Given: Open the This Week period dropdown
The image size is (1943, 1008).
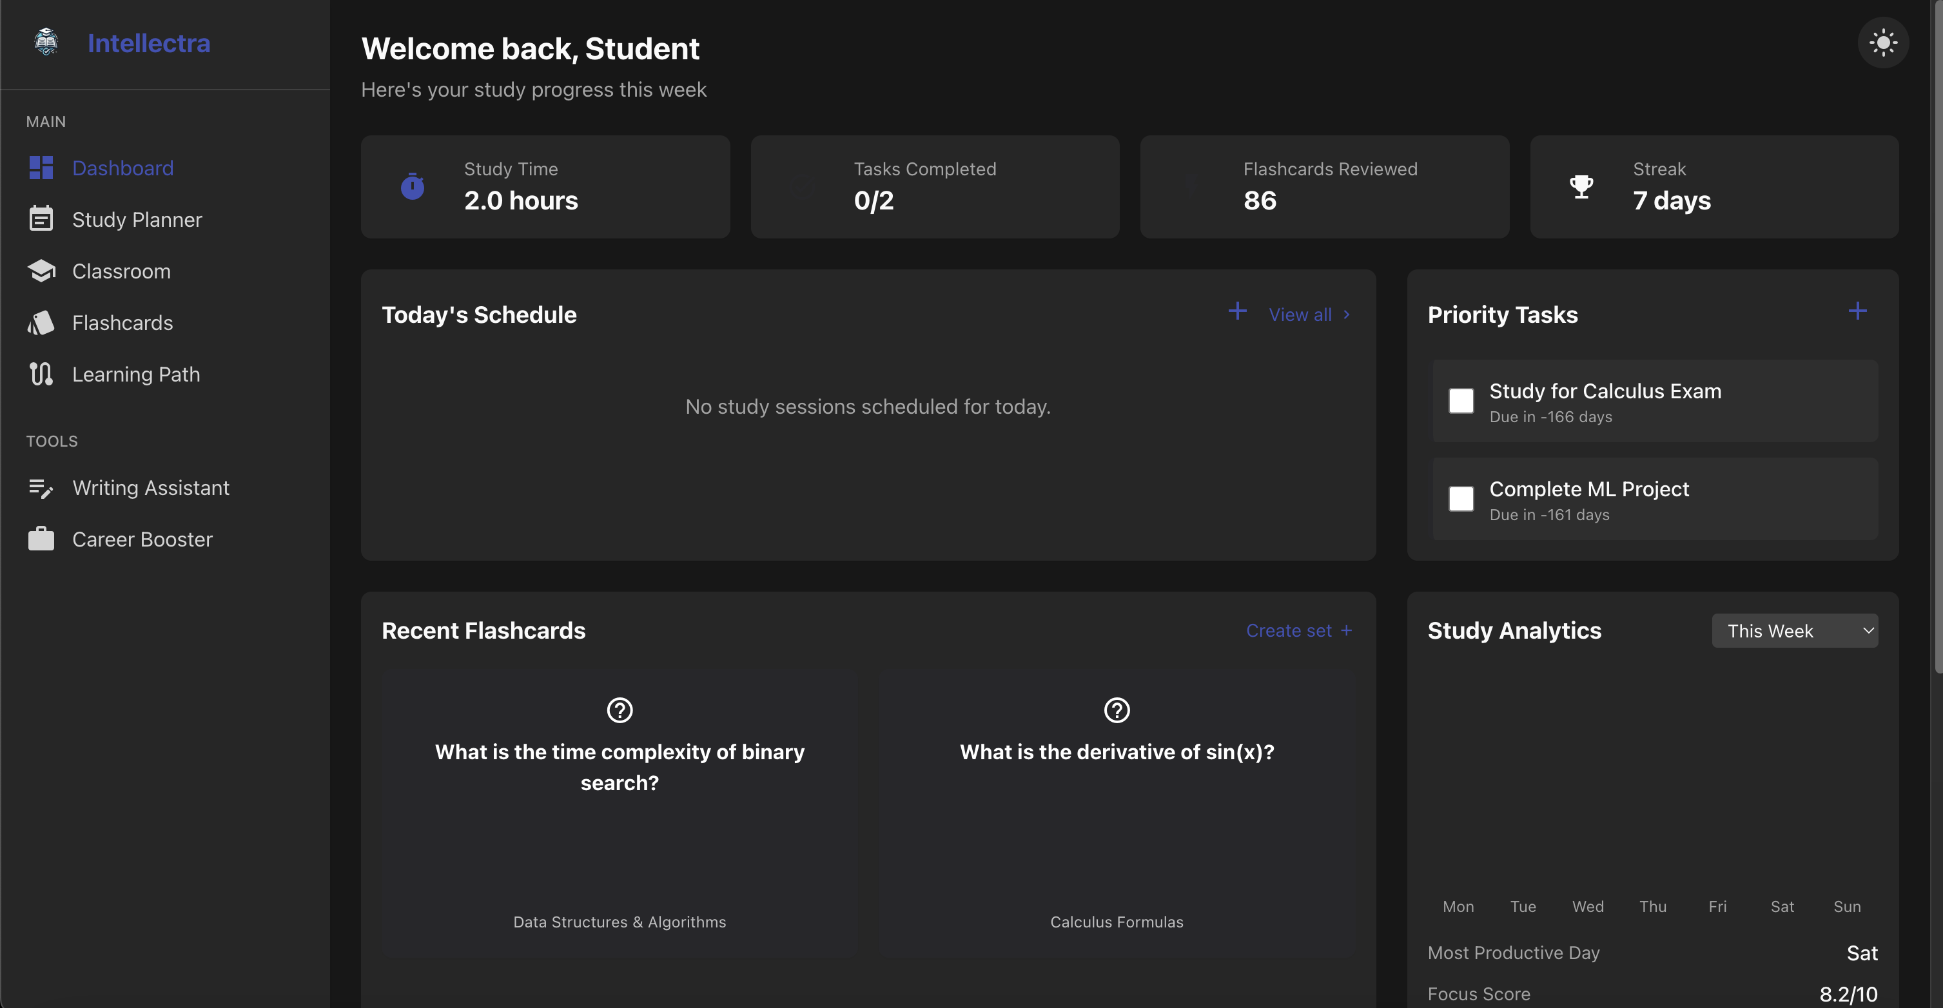Looking at the screenshot, I should 1795,631.
